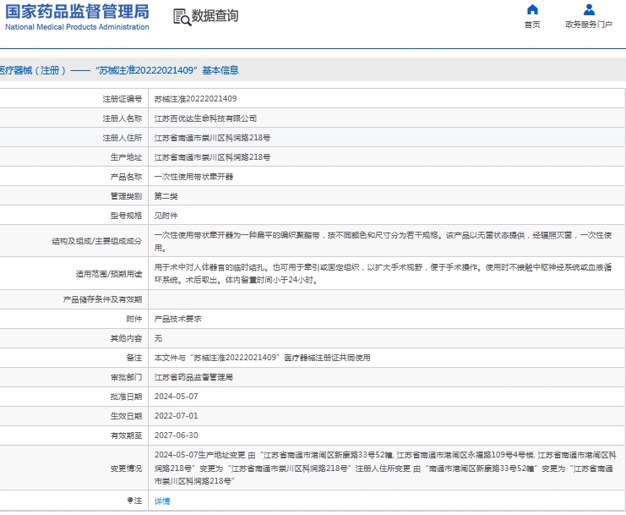The image size is (626, 515).
Task: Click the 数据查询 search document icon
Action: click(x=182, y=17)
